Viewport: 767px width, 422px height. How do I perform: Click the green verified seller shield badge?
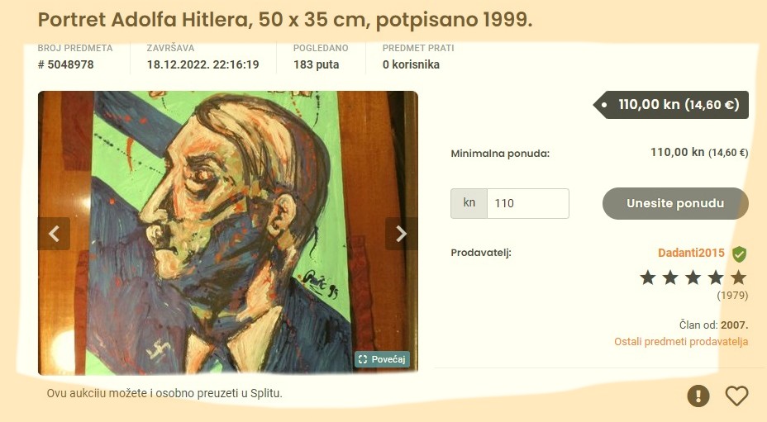click(739, 254)
